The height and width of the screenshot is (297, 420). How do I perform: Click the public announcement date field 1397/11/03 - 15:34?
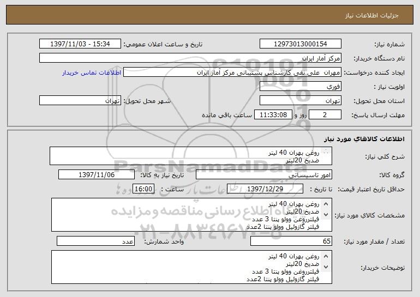pyautogui.click(x=80, y=44)
